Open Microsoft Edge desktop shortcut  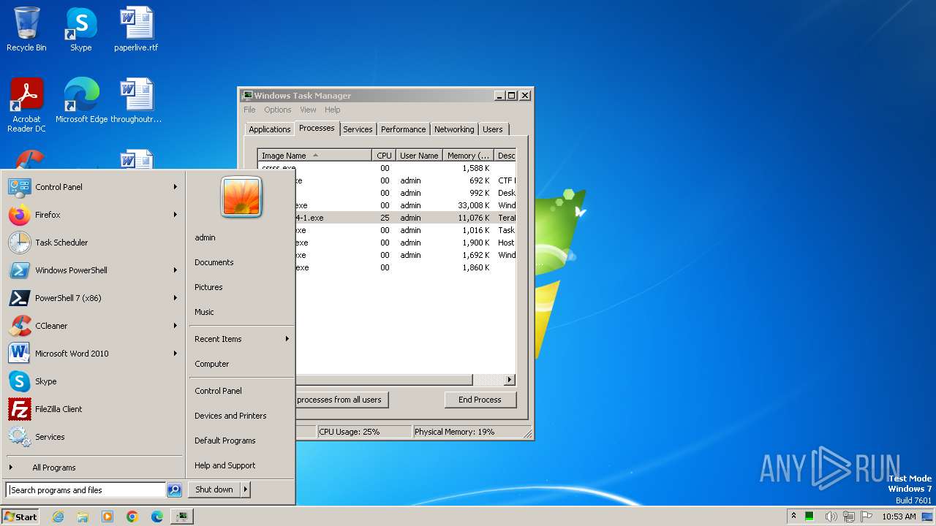(x=81, y=101)
